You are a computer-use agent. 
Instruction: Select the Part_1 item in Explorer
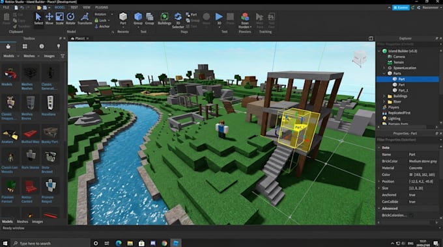pyautogui.click(x=403, y=90)
